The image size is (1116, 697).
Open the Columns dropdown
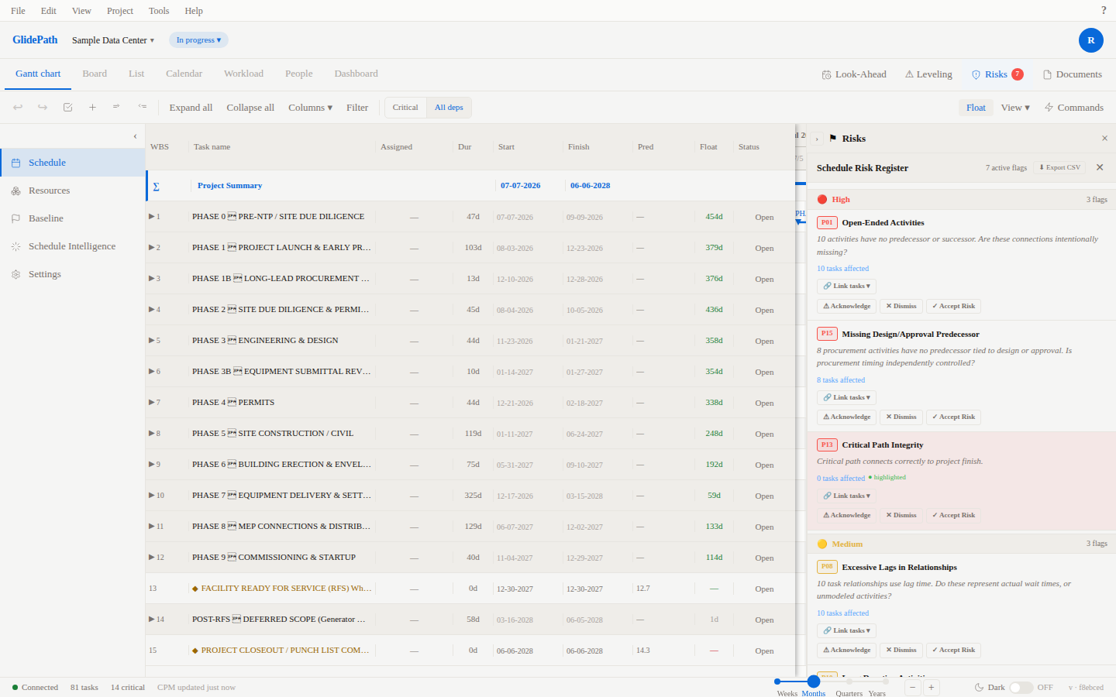[310, 108]
